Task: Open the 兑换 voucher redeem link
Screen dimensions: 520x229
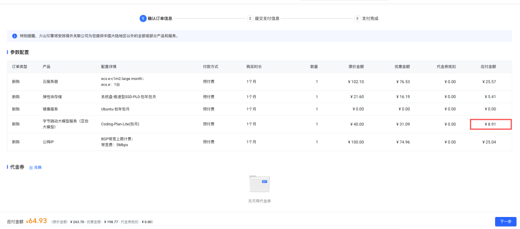Action: [x=36, y=167]
